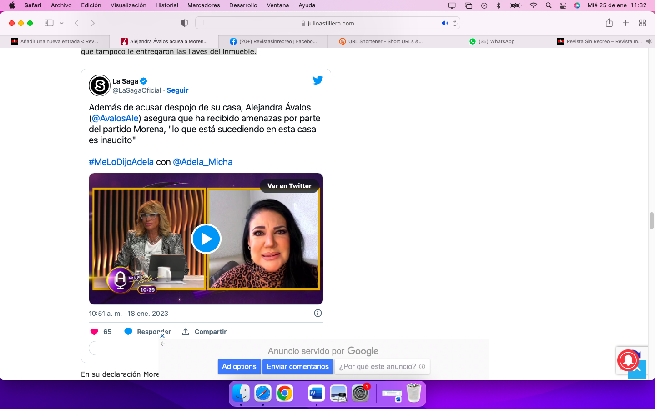Click the tweet info icon
Viewport: 655px width, 409px height.
pos(318,313)
